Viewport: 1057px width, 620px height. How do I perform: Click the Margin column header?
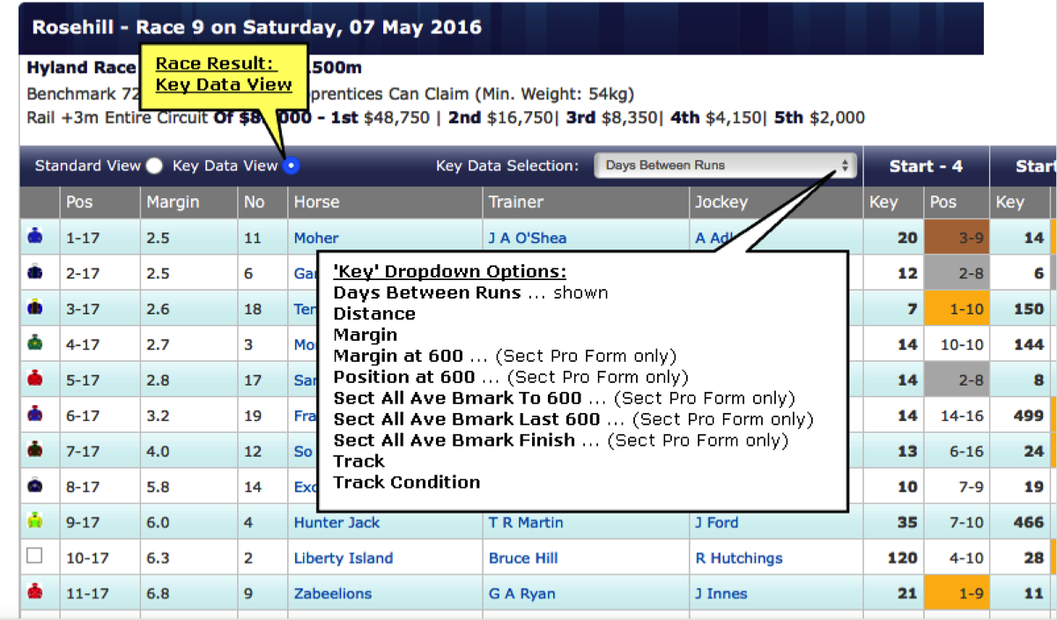(x=173, y=202)
